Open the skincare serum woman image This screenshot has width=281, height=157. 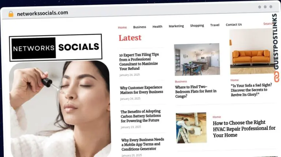pos(60,109)
